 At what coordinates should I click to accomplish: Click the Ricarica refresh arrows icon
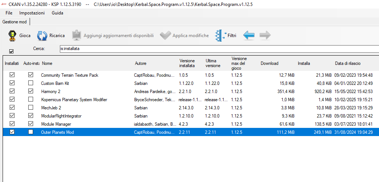point(42,36)
